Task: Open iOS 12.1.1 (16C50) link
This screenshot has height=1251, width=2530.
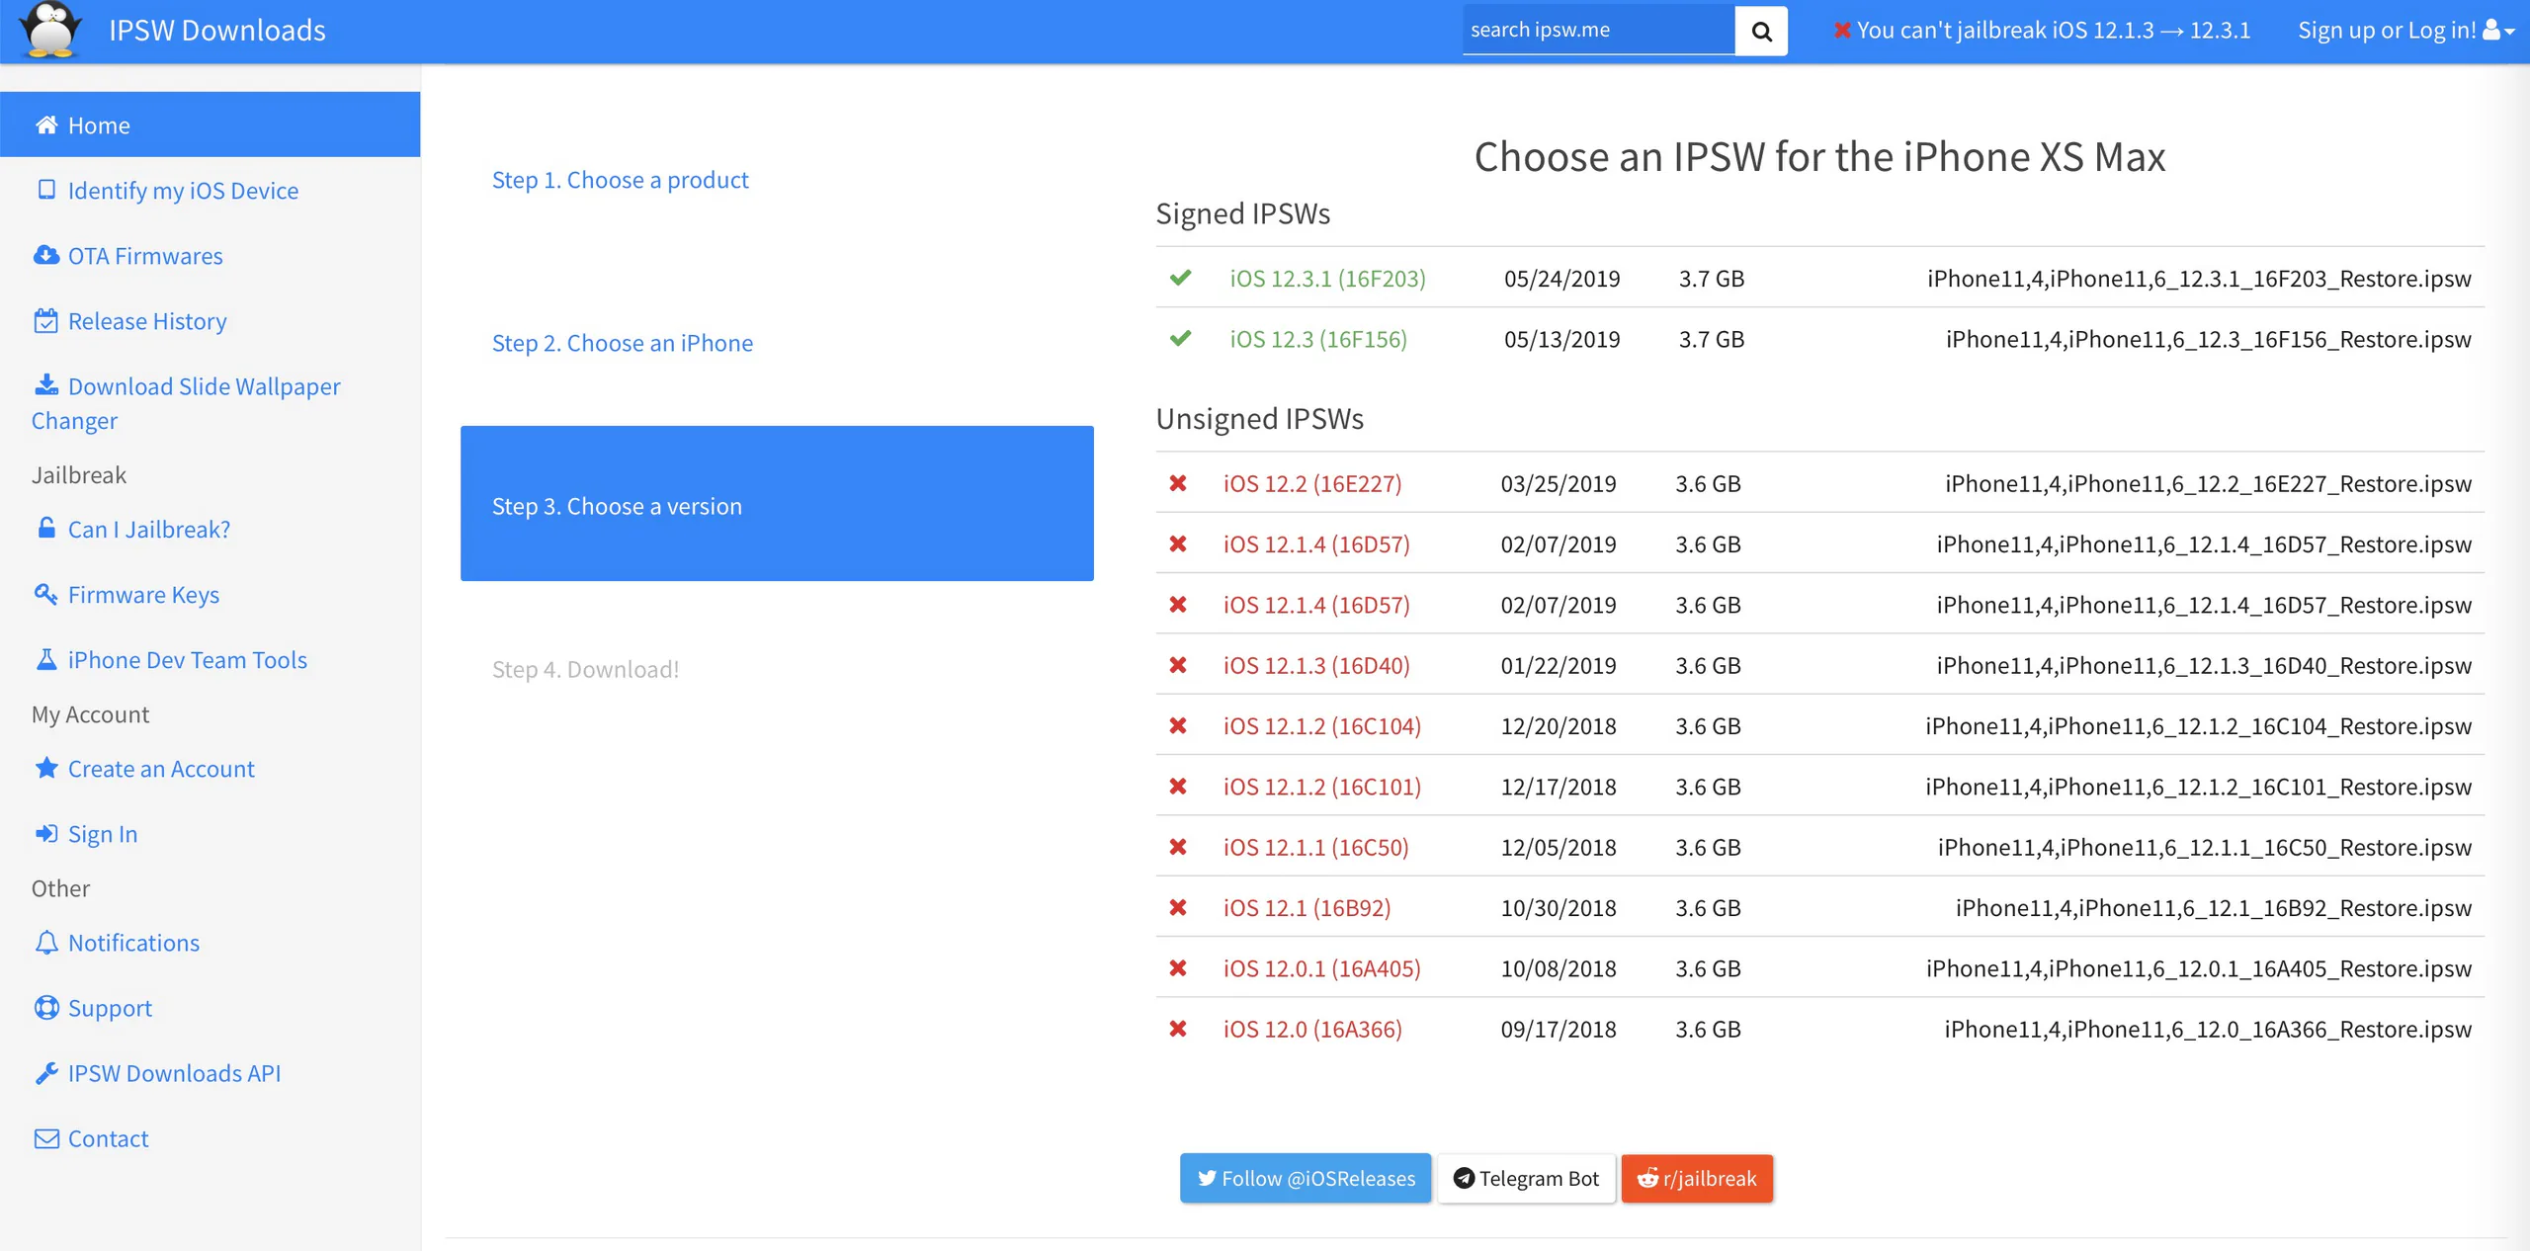Action: click(x=1316, y=847)
